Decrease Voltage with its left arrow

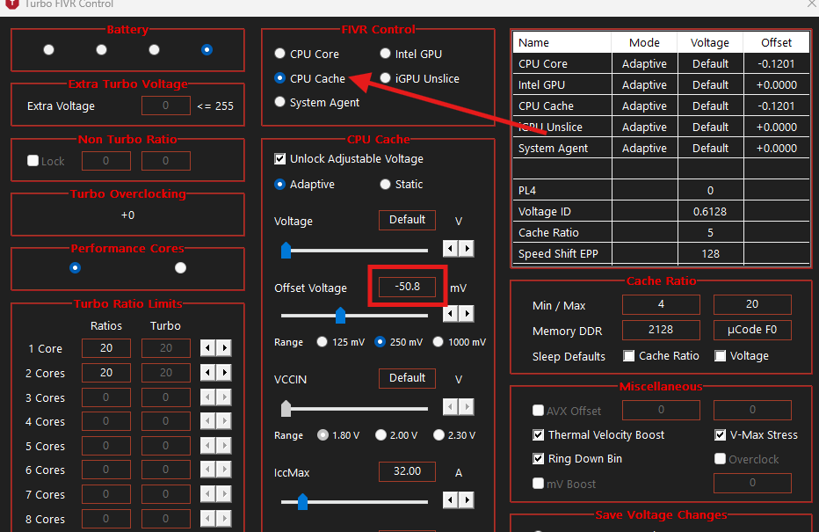coord(450,248)
